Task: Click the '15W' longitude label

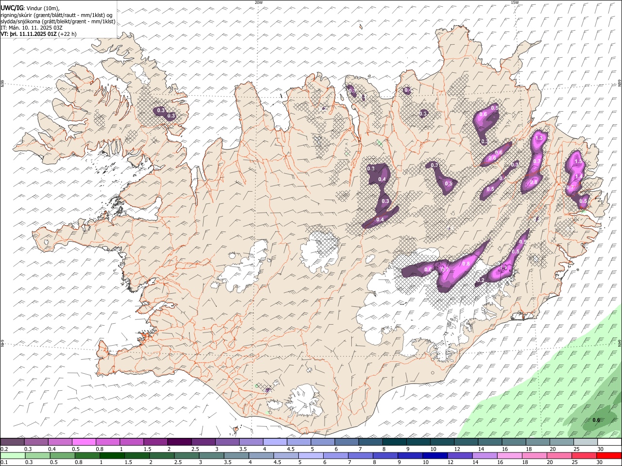Action: pyautogui.click(x=515, y=2)
